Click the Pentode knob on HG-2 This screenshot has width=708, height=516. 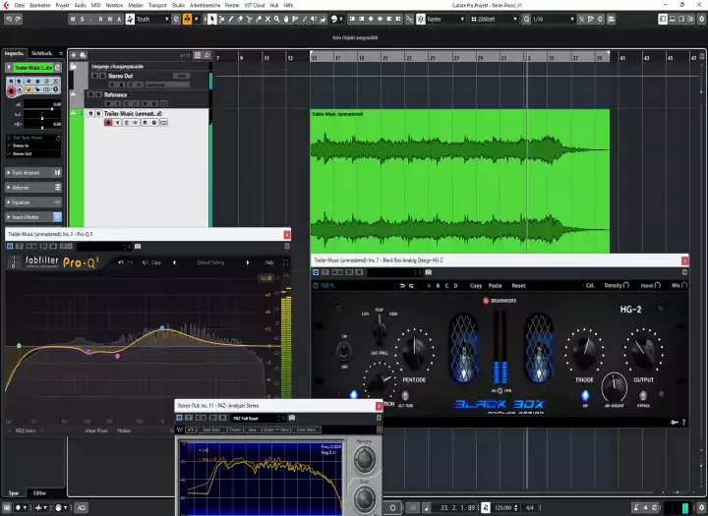[x=415, y=351]
